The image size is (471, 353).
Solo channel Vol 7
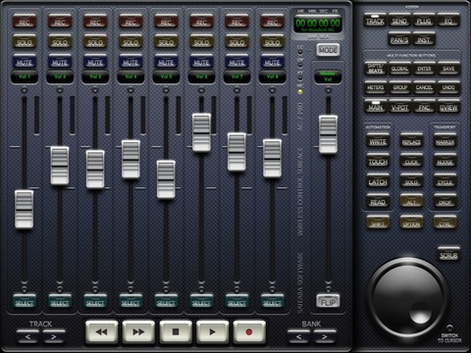pyautogui.click(x=236, y=41)
